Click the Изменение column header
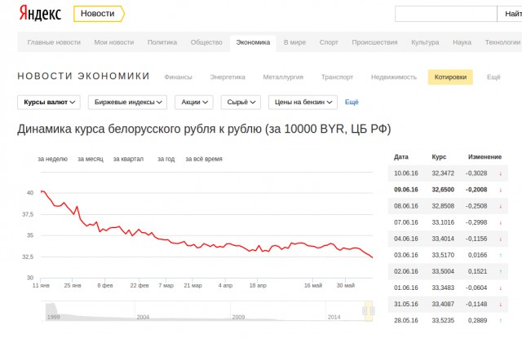This screenshot has height=338, width=522. 484,157
